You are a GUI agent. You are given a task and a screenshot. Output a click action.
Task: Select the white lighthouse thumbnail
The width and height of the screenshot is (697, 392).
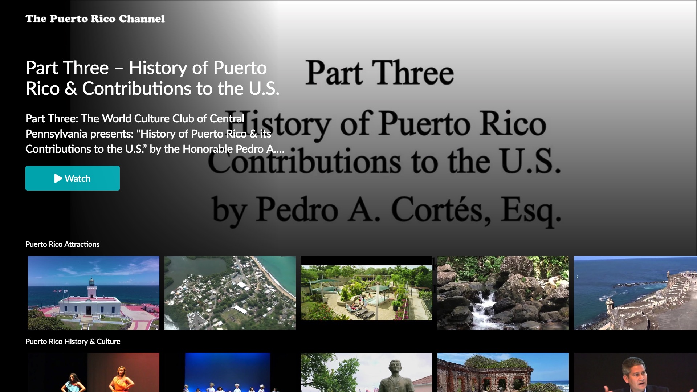(94, 293)
